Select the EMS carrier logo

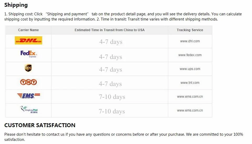coord(29,96)
